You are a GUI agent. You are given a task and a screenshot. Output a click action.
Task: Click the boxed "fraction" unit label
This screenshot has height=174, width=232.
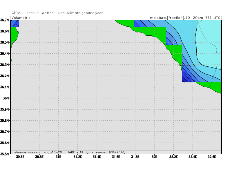click(175, 18)
